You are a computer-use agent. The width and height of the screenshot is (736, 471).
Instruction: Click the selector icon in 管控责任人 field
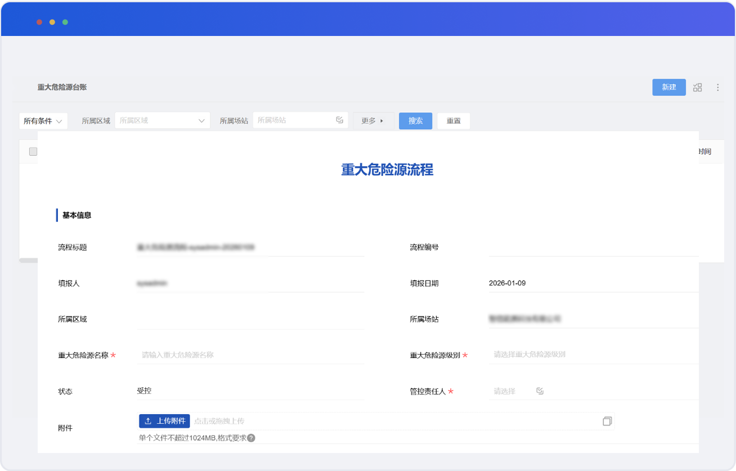tap(540, 391)
